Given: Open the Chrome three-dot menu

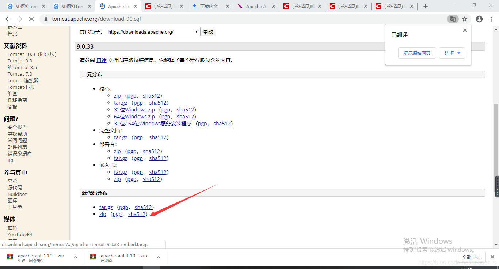Looking at the screenshot, I should point(491,19).
